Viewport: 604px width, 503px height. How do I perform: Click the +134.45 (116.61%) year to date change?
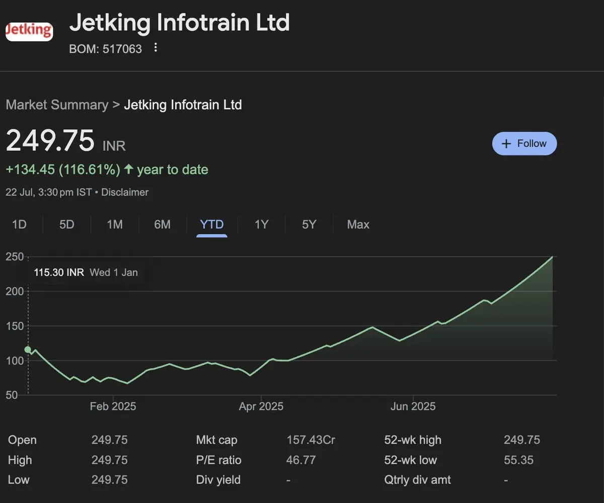click(x=107, y=170)
